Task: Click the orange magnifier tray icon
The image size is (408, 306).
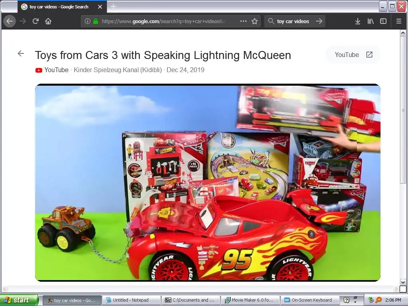Action: [379, 300]
